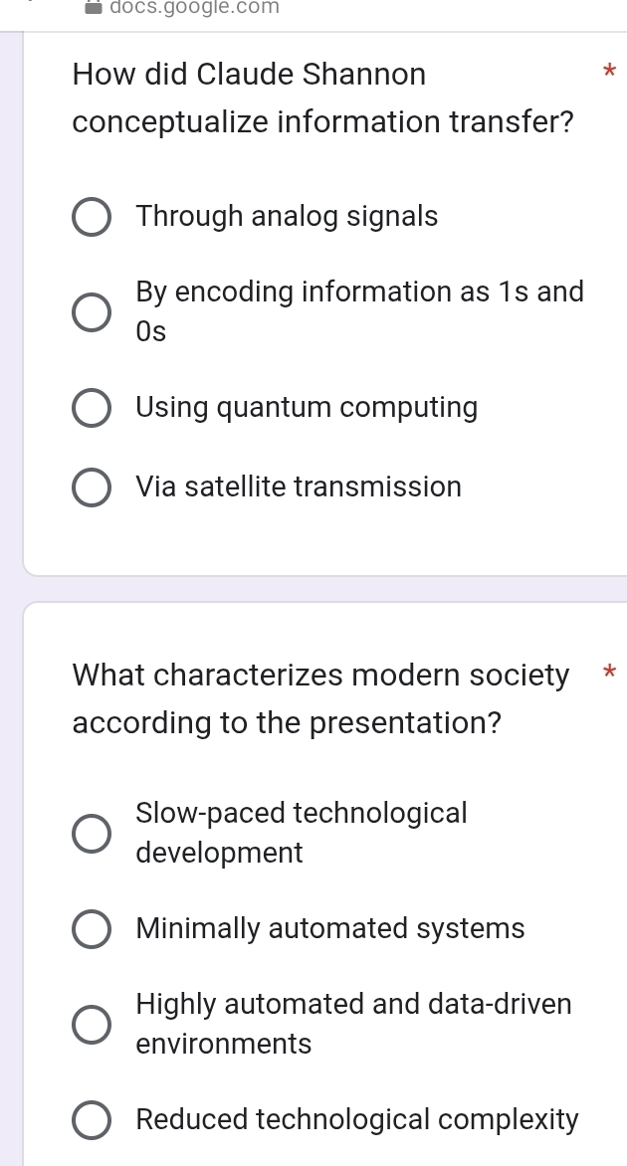The width and height of the screenshot is (627, 1166).
Task: Choose the 'Minimally automated systems' radio button
Action: click(x=92, y=929)
